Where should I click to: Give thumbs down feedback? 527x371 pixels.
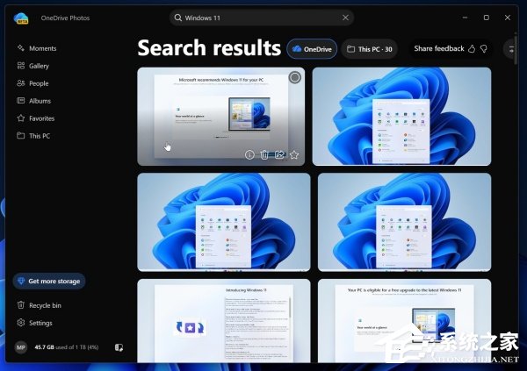coord(484,49)
